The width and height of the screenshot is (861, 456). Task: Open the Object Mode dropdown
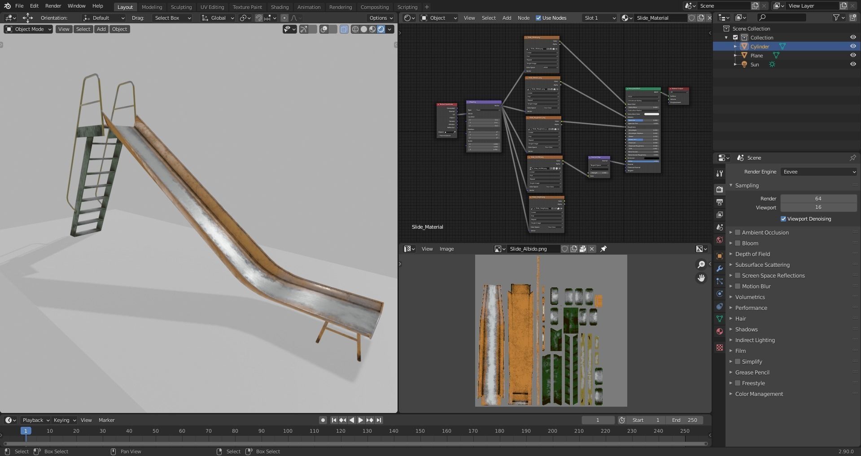28,29
